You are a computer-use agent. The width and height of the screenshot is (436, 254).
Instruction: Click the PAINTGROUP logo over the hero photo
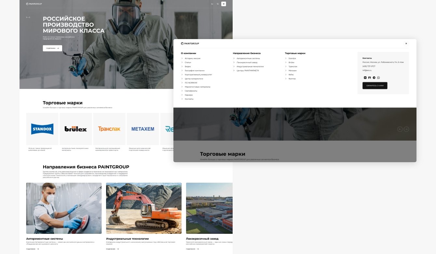tap(34, 4)
